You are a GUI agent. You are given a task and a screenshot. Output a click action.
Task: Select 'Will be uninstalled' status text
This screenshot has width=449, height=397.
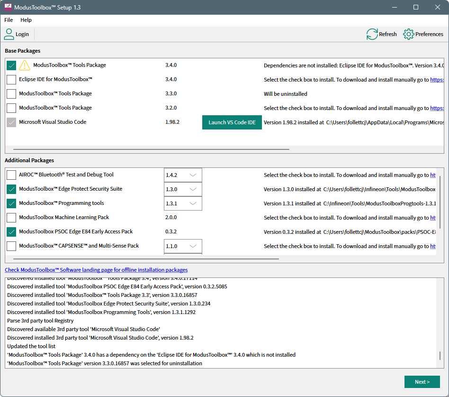[285, 94]
